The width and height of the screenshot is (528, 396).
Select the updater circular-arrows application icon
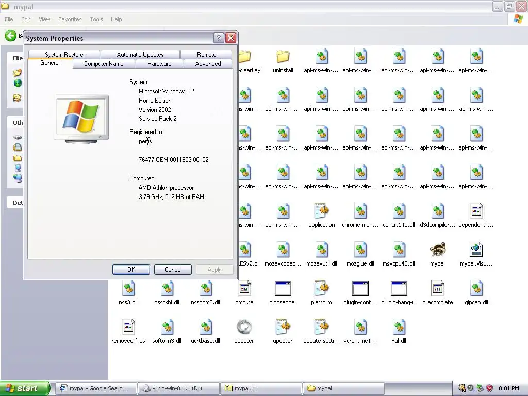pyautogui.click(x=244, y=327)
